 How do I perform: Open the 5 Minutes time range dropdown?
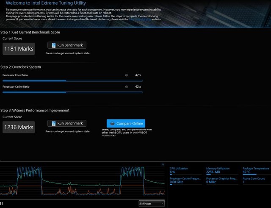click(x=152, y=203)
